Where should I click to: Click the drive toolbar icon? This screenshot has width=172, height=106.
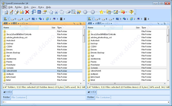point(68,12)
